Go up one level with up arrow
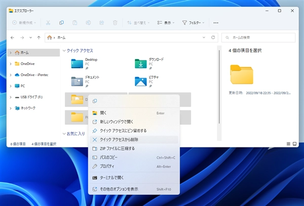Image resolution: width=304 pixels, height=206 pixels. coord(39,38)
